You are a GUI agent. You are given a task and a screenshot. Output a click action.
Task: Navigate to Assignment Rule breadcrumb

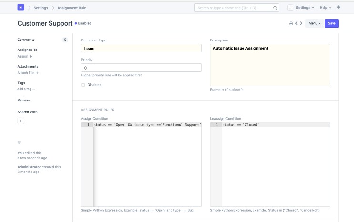[71, 8]
